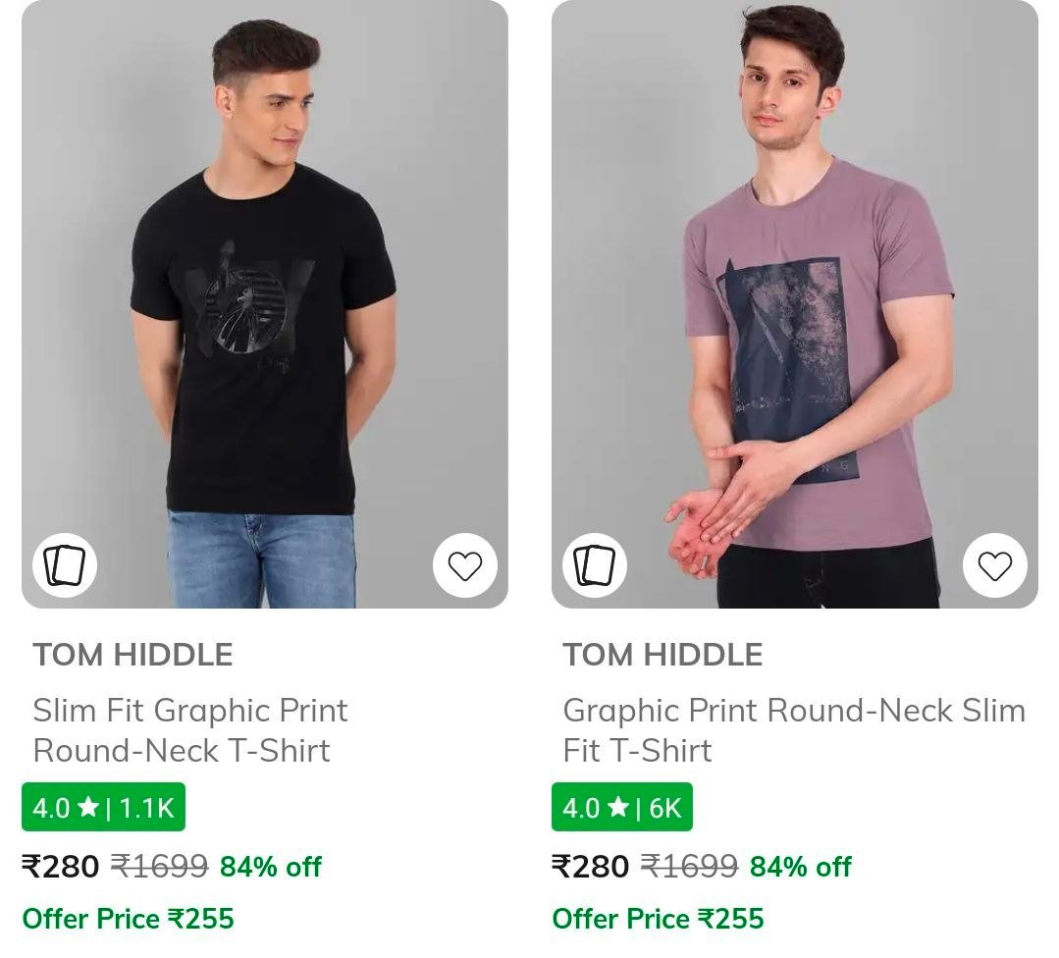Open the first TOM HIDDLE product details

(x=265, y=304)
